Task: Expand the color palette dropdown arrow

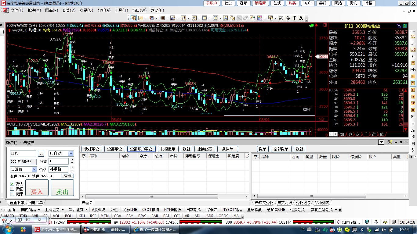Action: [x=265, y=18]
